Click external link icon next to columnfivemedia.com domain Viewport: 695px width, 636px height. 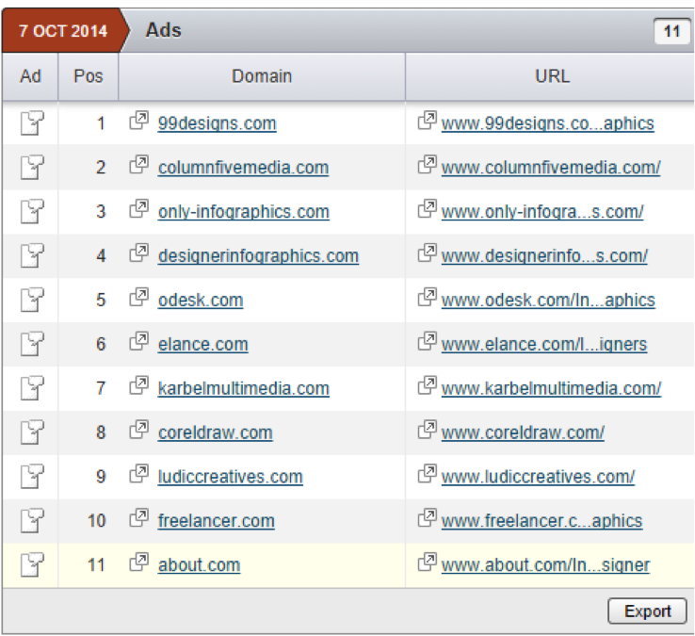138,165
